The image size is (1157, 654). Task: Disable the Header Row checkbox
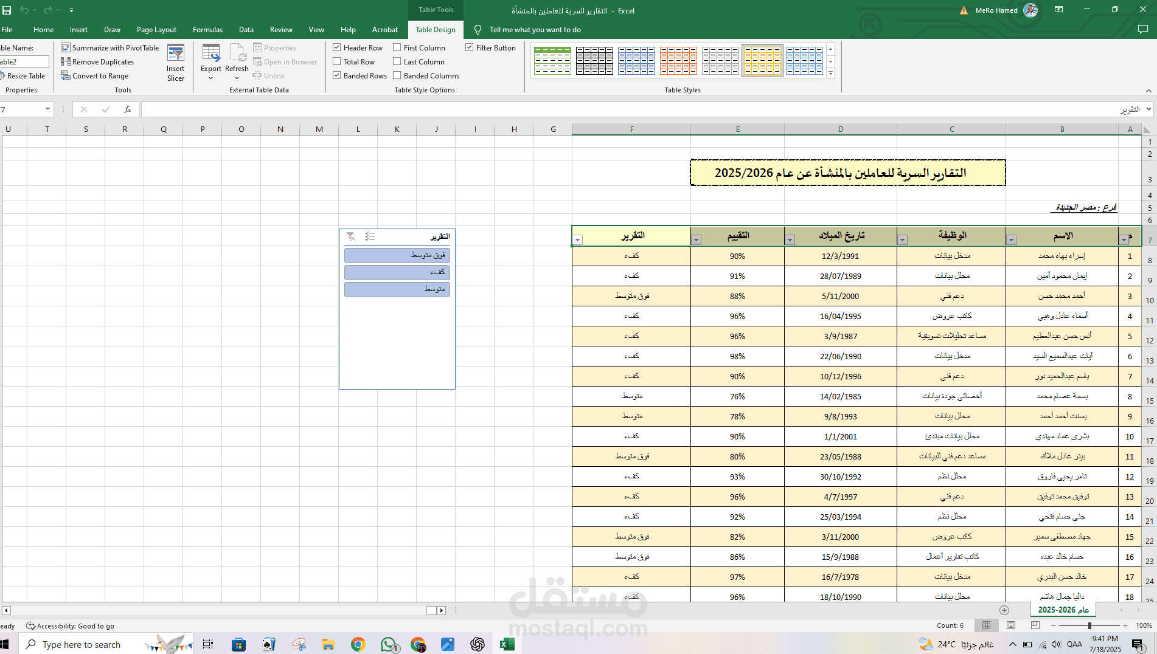337,47
